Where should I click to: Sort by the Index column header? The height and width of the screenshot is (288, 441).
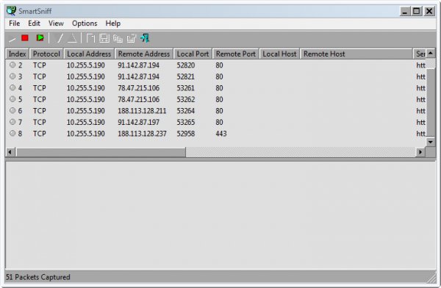coord(18,54)
